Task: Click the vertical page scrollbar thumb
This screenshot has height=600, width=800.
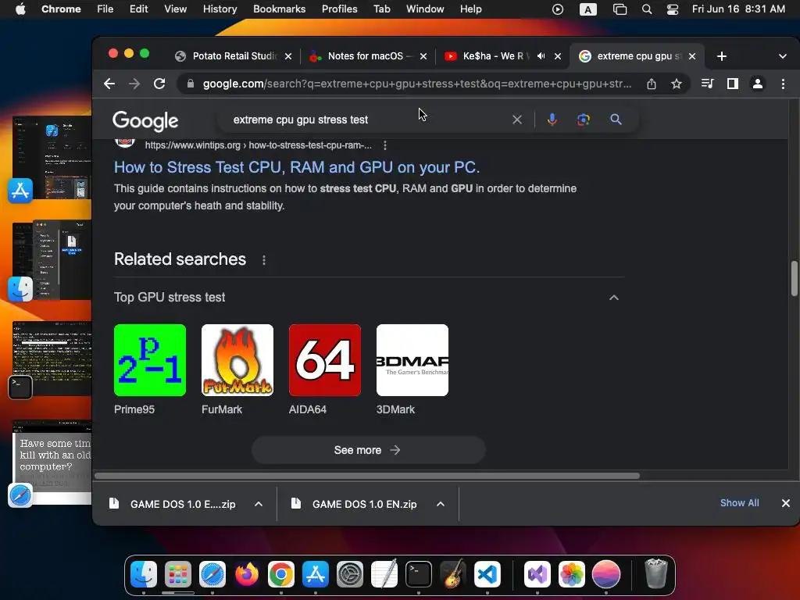Action: pyautogui.click(x=794, y=278)
